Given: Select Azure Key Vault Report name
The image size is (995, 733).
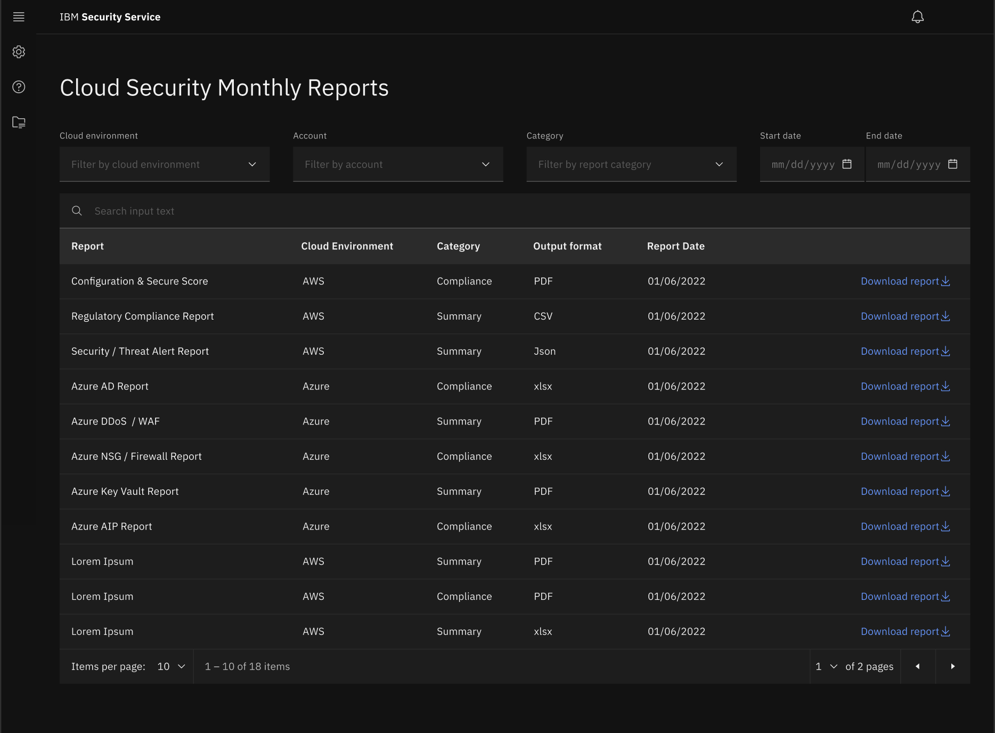Looking at the screenshot, I should tap(125, 492).
